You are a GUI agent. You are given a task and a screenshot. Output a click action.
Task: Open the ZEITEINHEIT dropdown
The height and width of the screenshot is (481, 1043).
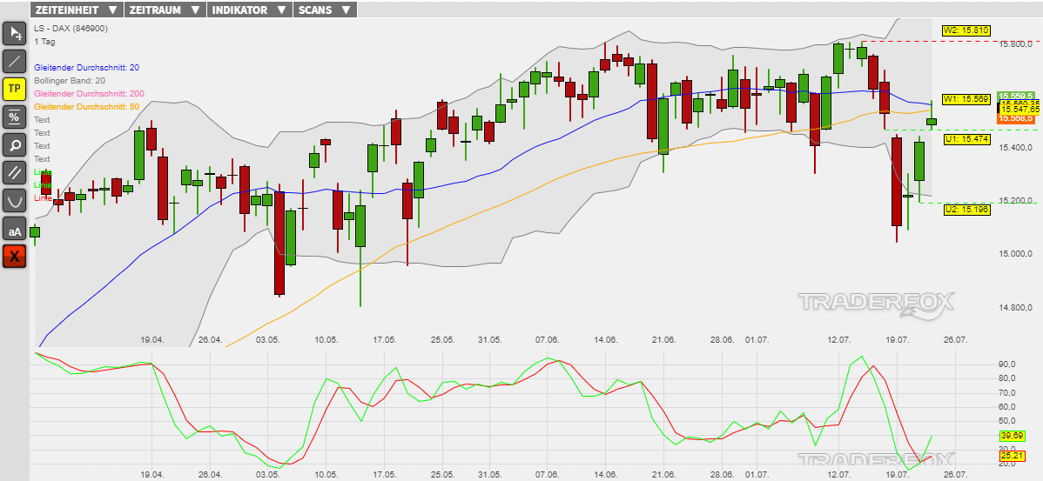pos(77,10)
